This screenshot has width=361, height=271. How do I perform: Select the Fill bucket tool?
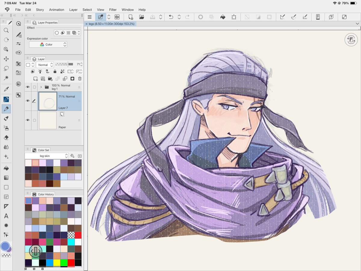tap(6, 168)
